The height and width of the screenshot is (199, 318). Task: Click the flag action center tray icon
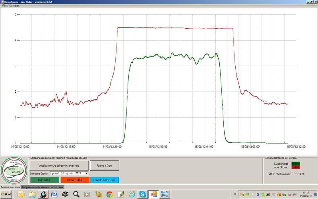(289, 195)
